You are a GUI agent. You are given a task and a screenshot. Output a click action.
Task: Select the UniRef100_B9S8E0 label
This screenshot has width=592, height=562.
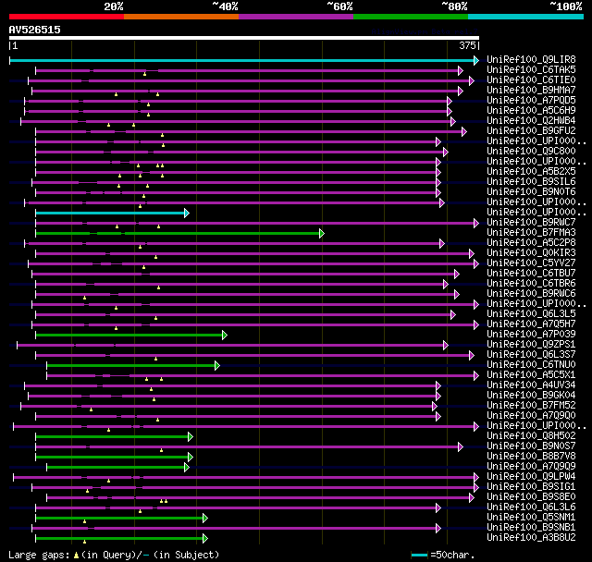(531, 497)
